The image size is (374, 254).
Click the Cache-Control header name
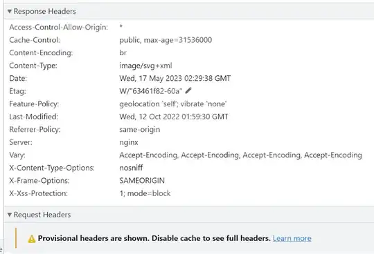(x=35, y=40)
